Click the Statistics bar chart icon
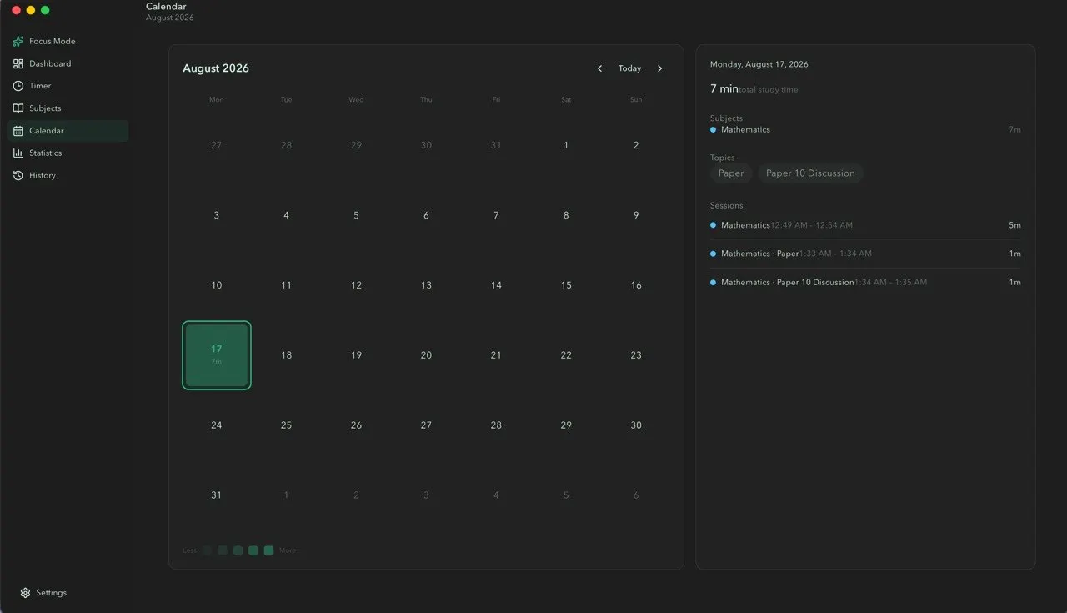The image size is (1067, 613). [x=18, y=153]
